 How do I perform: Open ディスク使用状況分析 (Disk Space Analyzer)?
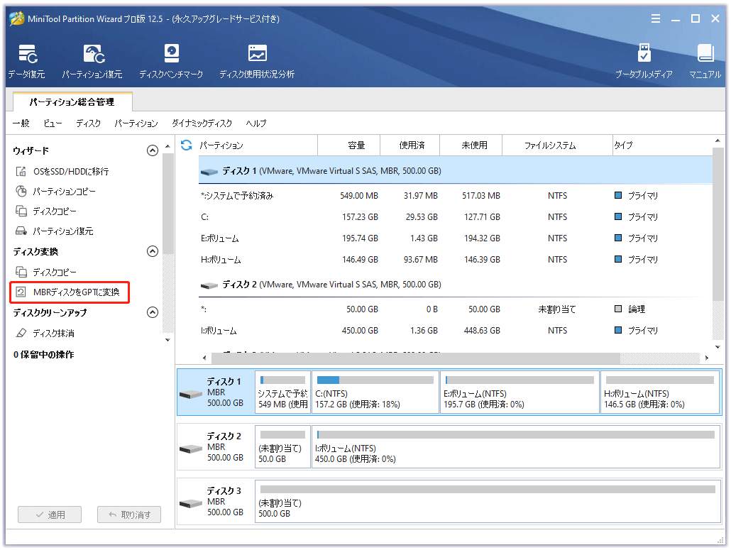coord(257,60)
